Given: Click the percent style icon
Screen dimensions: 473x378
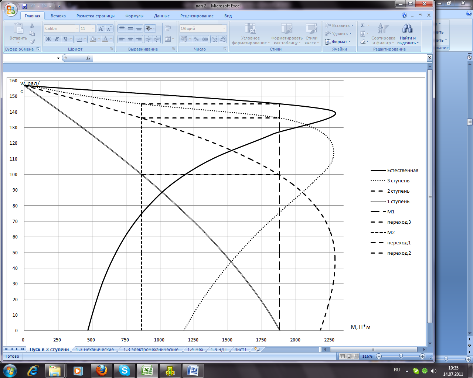Looking at the screenshot, I should [196, 39].
